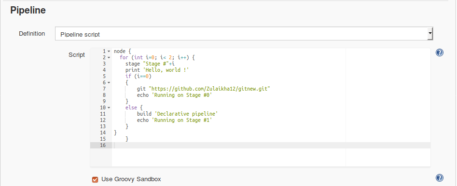Click the 'if (i==0)' statement

pyautogui.click(x=138, y=76)
